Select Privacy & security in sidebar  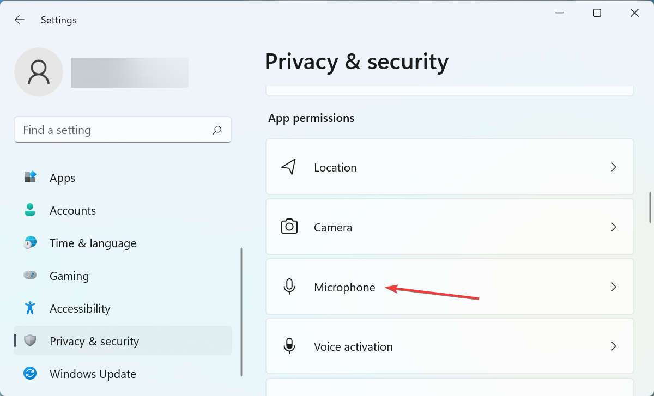94,341
